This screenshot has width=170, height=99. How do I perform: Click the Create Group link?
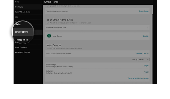click(x=143, y=11)
